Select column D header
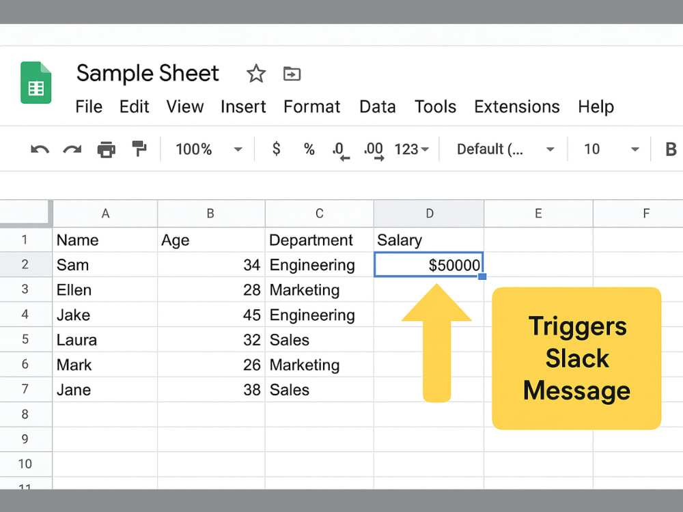 tap(429, 214)
